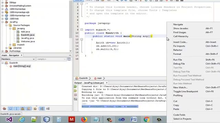This screenshot has width=220, height=123.
Task: Open Microsoft Word from the taskbar
Action: click(134, 120)
